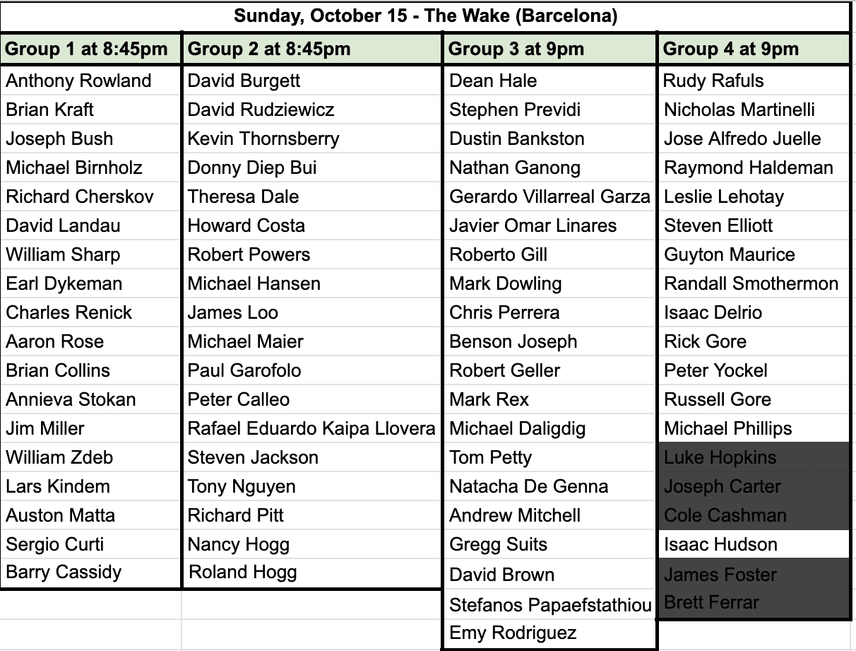Select the Group 3 at 9pm header cell

[550, 49]
